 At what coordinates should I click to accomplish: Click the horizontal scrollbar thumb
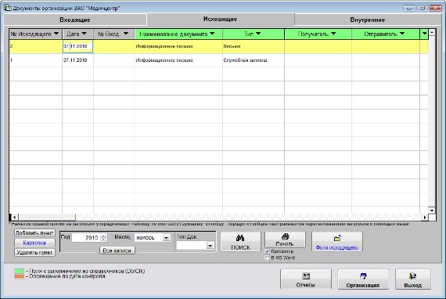pos(47,218)
